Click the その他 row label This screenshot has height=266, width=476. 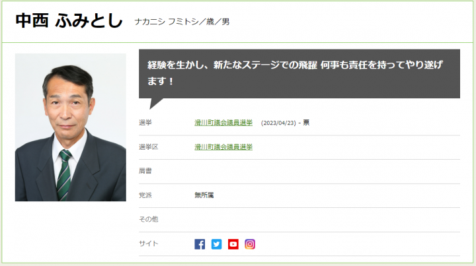click(148, 219)
